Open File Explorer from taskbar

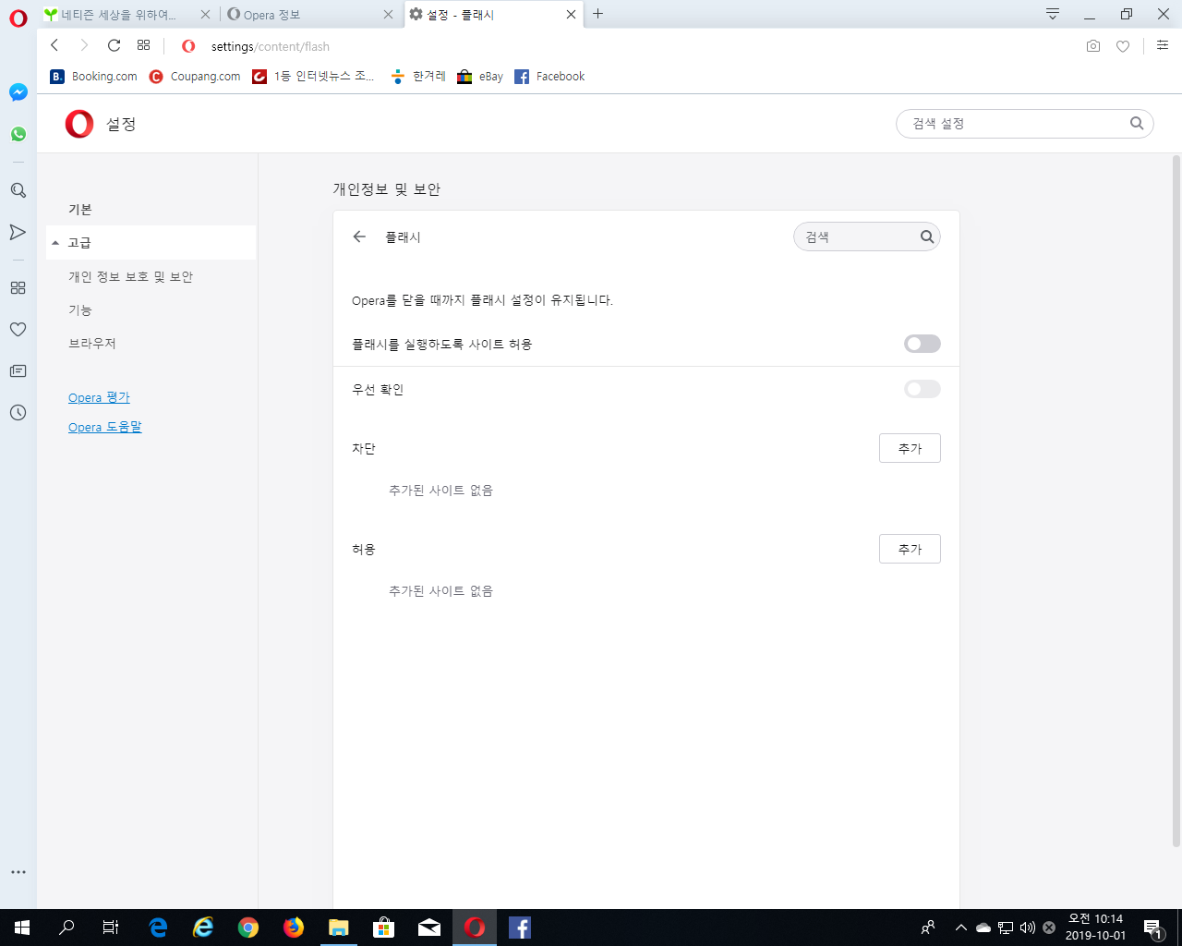339,928
